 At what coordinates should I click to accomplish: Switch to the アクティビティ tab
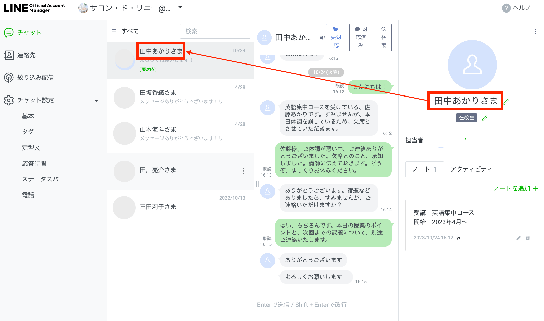pos(471,169)
